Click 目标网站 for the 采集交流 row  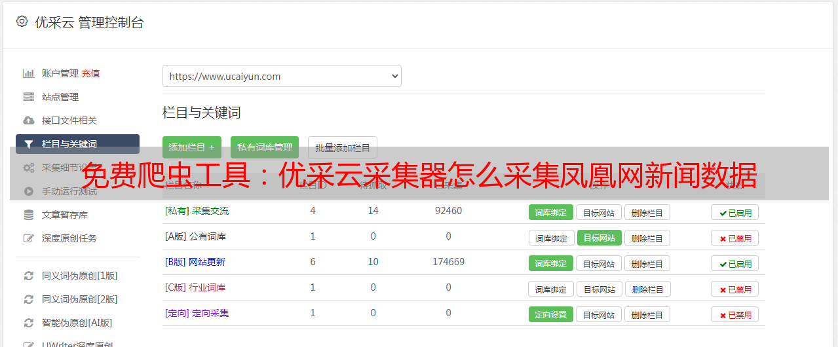coord(599,212)
